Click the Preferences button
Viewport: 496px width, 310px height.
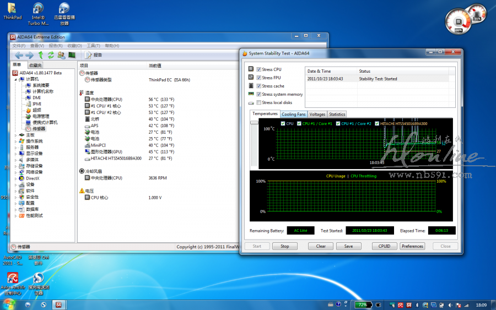(412, 246)
